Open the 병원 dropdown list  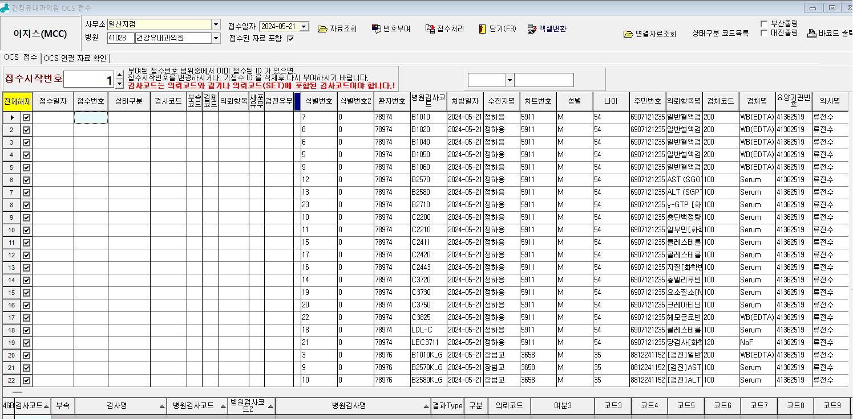[x=216, y=38]
